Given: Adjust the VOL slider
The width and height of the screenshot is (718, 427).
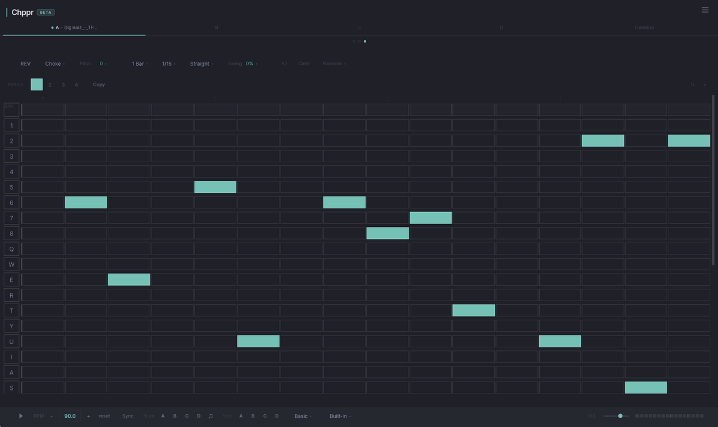Looking at the screenshot, I should [x=616, y=416].
